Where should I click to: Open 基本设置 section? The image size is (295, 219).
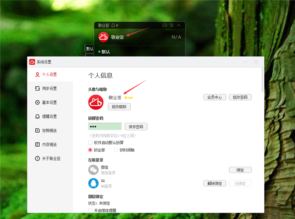click(x=50, y=102)
